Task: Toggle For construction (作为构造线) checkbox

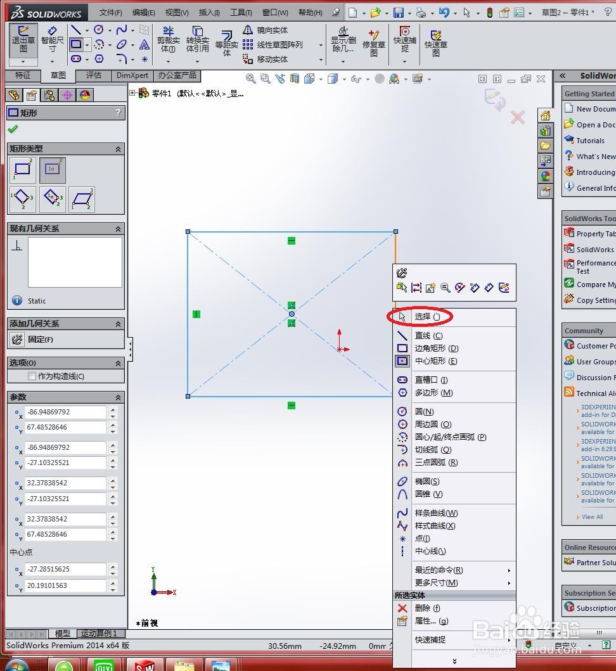Action: pos(32,376)
